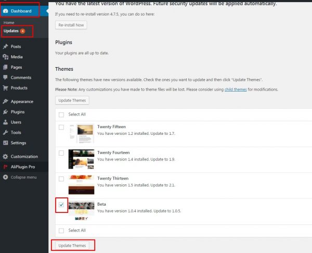
Task: Open the Users menu label
Action: 16,122
